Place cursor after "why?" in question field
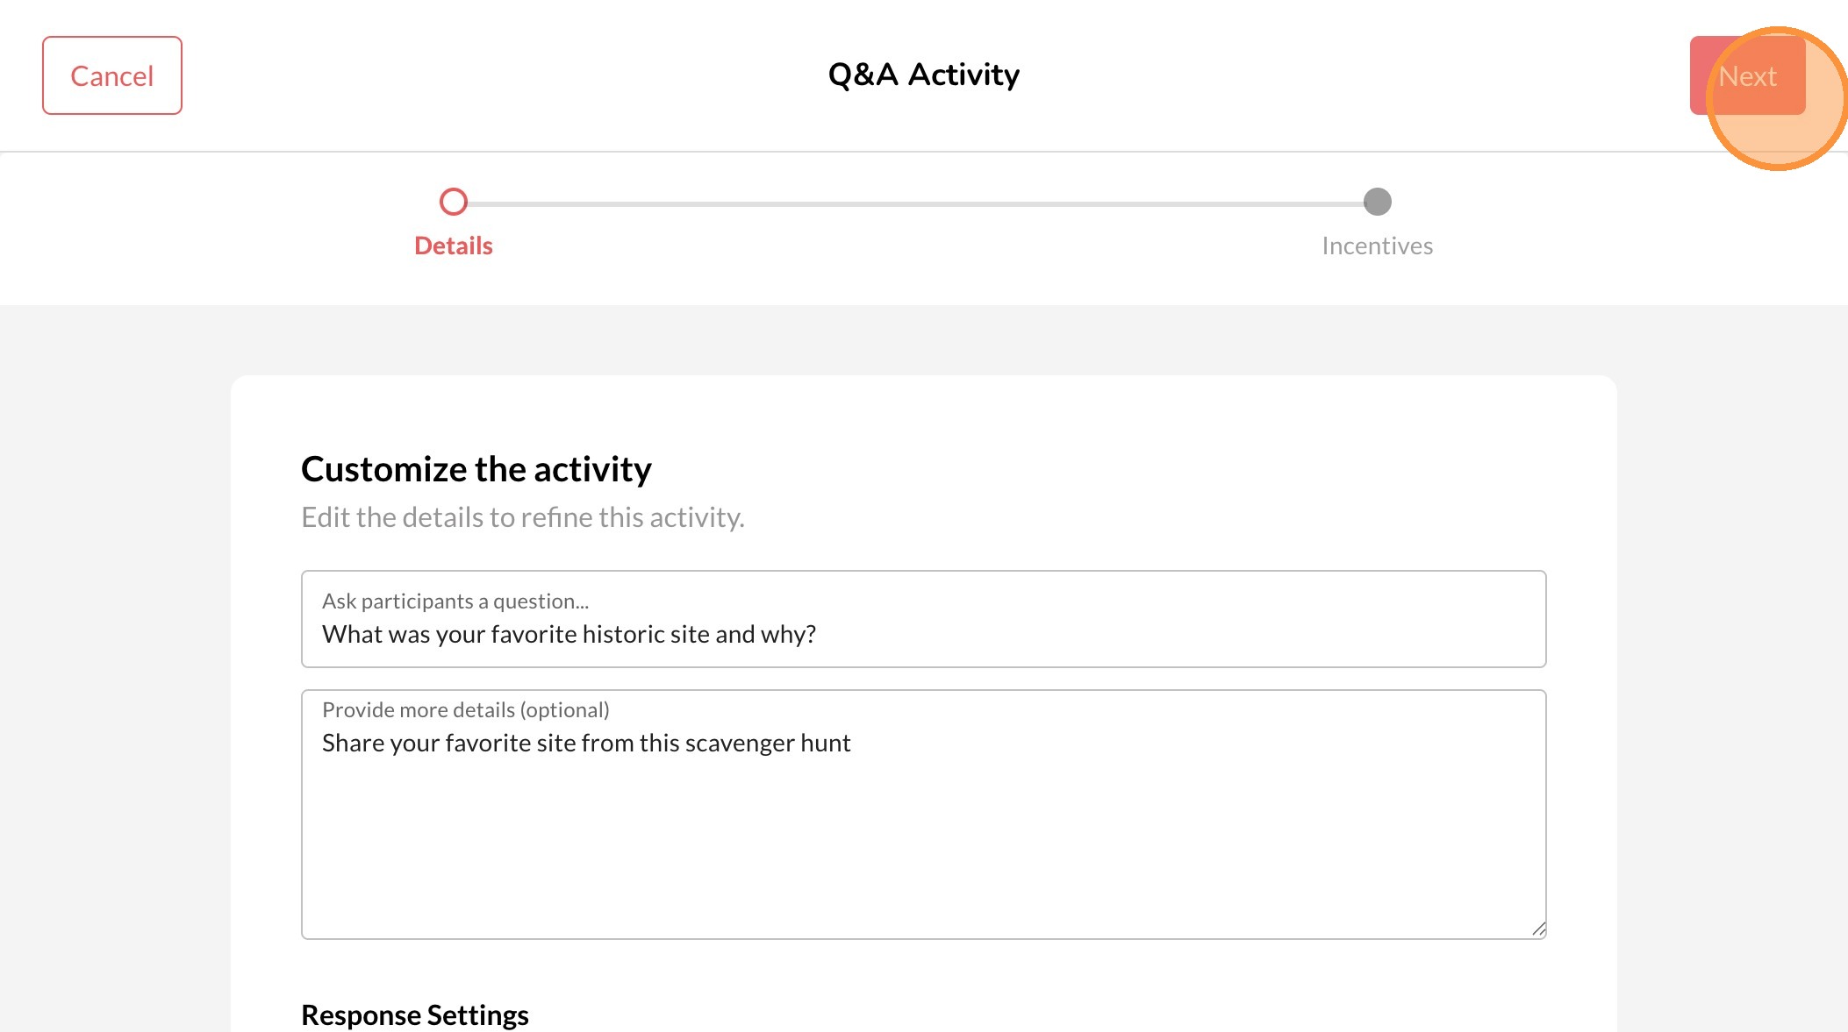The image size is (1848, 1032). pyautogui.click(x=818, y=635)
